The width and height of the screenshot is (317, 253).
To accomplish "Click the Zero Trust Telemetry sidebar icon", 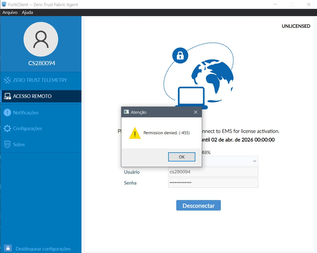I will [x=7, y=80].
